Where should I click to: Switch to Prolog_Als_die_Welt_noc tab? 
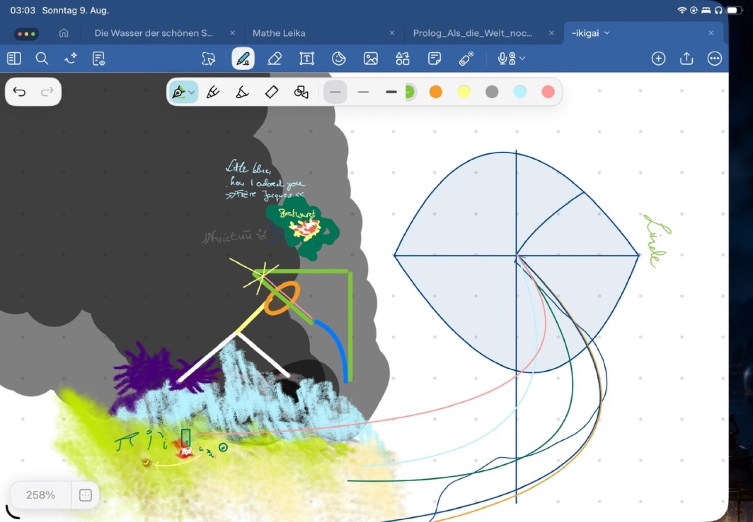pos(473,33)
